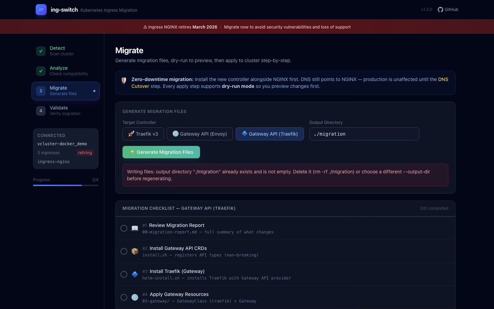Click the ingress-nginx controller label
Screen dimensions: 494x309
pos(54,162)
